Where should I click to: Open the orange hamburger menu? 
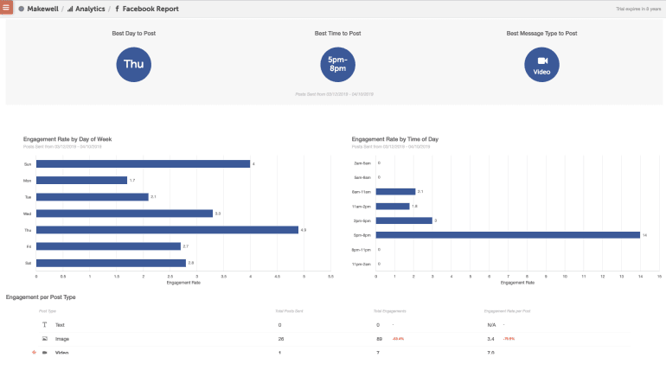[x=6, y=8]
